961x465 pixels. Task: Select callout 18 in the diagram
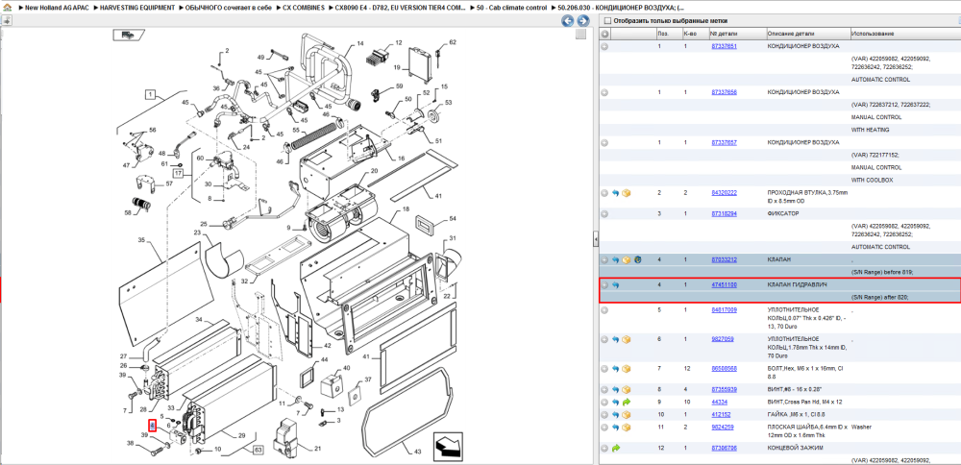pyautogui.click(x=406, y=210)
